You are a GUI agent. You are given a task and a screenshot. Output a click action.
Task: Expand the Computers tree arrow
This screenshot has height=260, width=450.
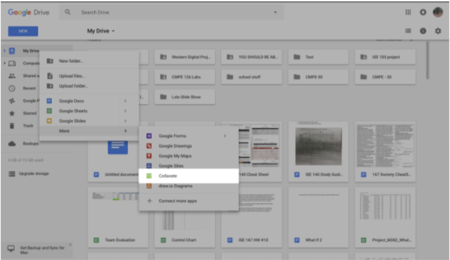pyautogui.click(x=4, y=63)
